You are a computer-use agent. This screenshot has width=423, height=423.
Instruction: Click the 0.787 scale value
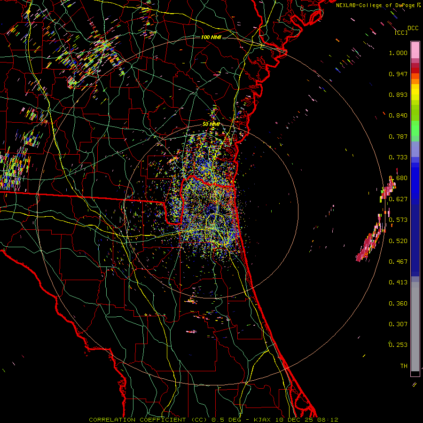click(398, 136)
